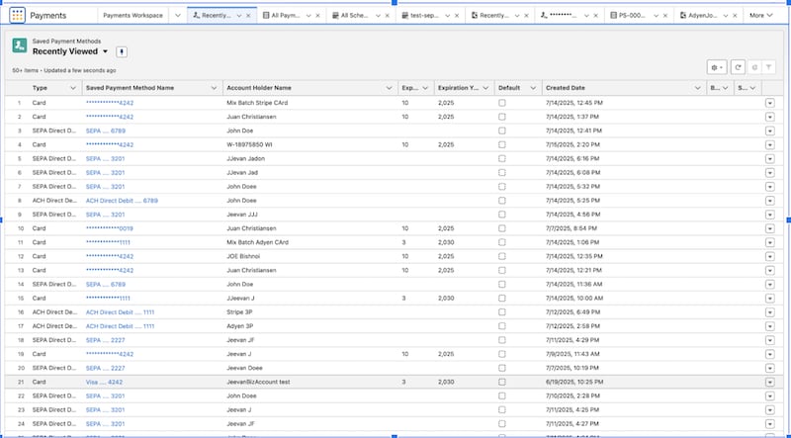Open the App Launcher grid icon
Viewport: 791px width, 438px height.
click(17, 16)
